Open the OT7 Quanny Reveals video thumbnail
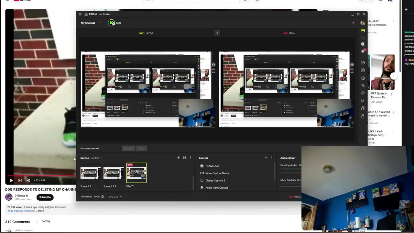The width and height of the screenshot is (414, 233). 383,72
